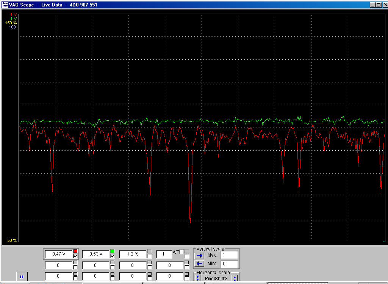388x284 pixels.
Task: Click the pause button
Action: (22, 277)
